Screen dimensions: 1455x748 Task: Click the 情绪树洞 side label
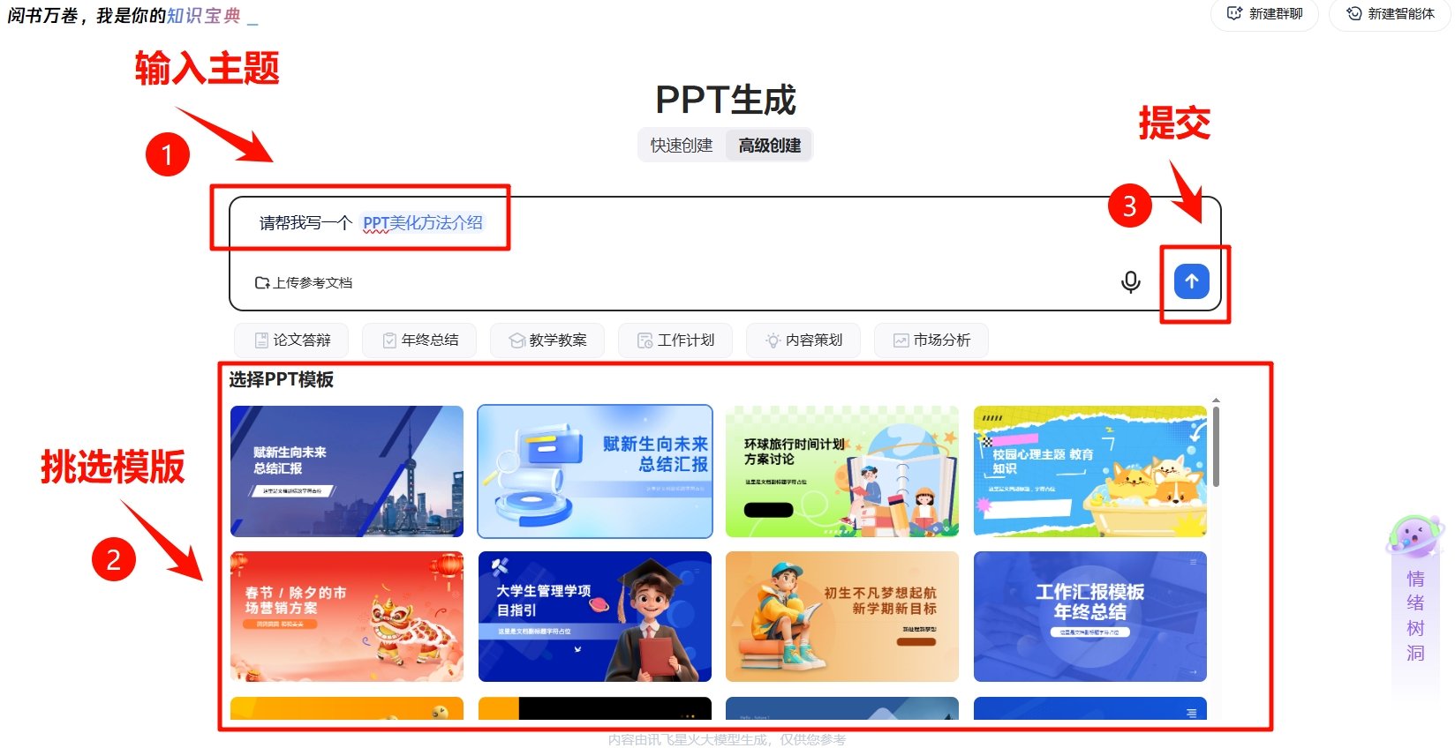click(1415, 616)
